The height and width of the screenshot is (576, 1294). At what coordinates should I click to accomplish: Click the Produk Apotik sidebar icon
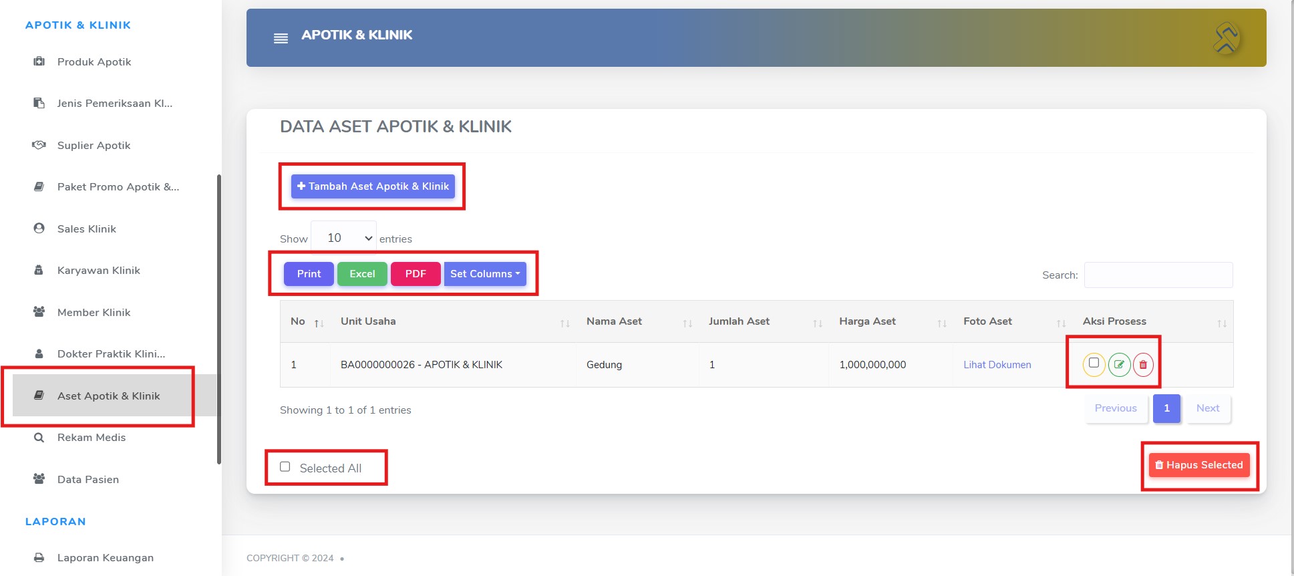pos(39,61)
